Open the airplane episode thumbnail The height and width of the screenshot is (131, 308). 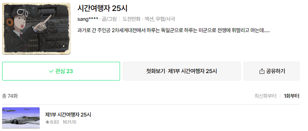21,118
